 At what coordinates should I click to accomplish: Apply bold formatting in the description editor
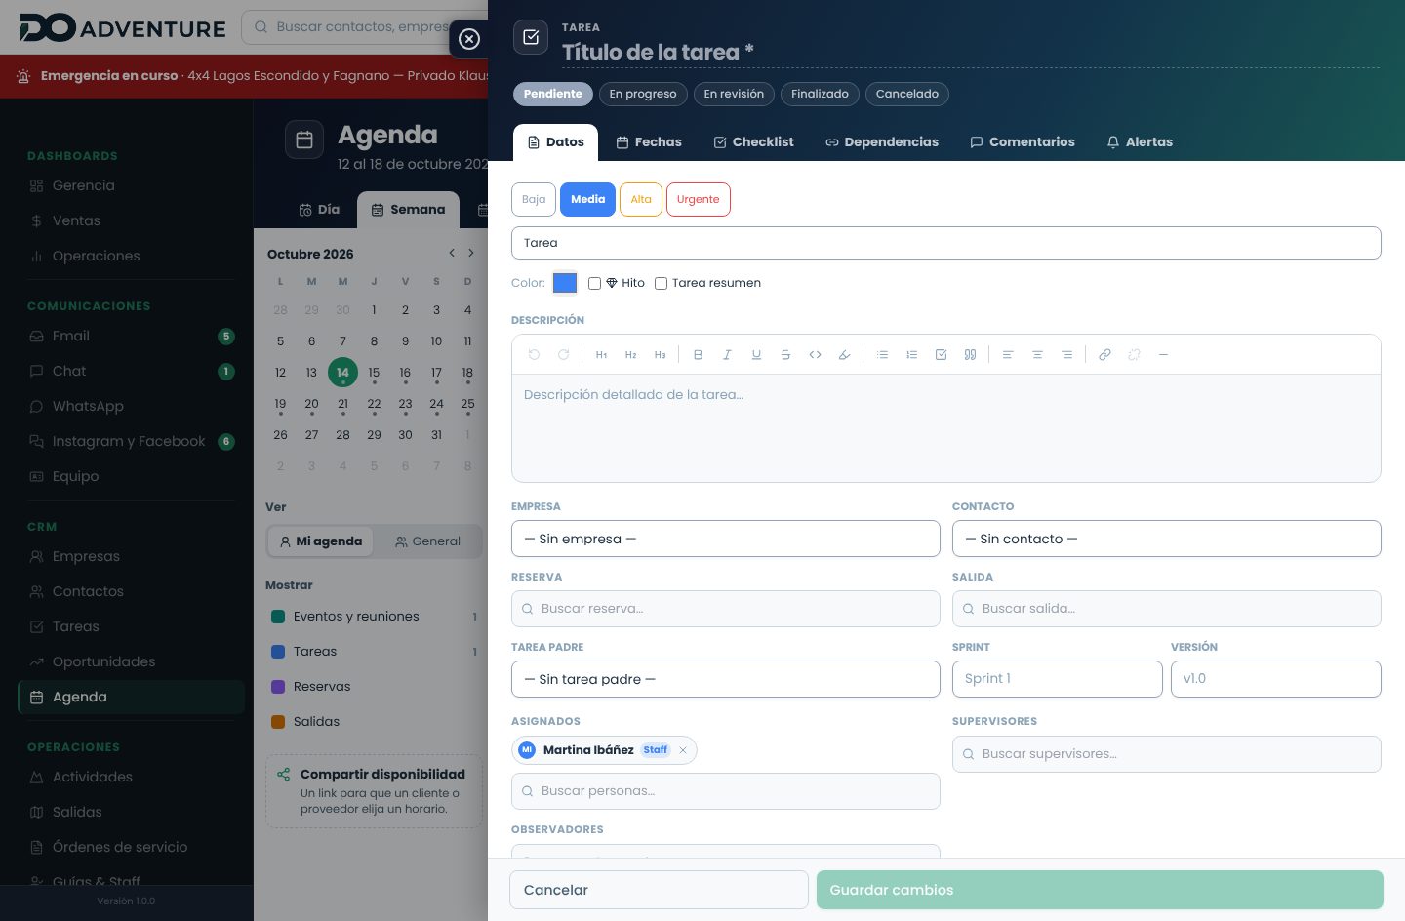tap(698, 355)
